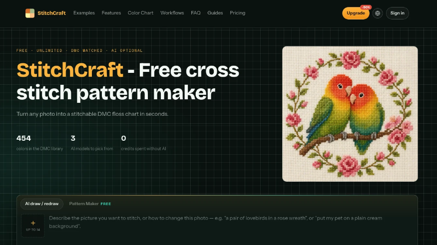Open the Features nav item
437x245 pixels.
[x=111, y=13]
